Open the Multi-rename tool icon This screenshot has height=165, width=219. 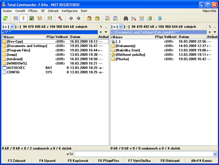click(134, 18)
